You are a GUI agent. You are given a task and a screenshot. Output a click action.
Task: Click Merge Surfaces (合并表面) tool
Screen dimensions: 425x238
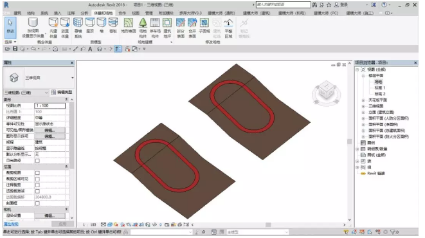click(x=192, y=28)
